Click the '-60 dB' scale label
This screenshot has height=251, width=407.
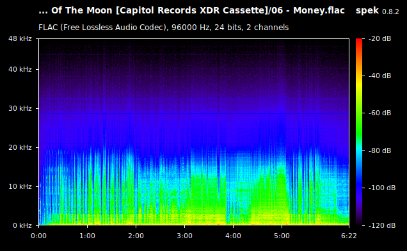tap(379, 113)
